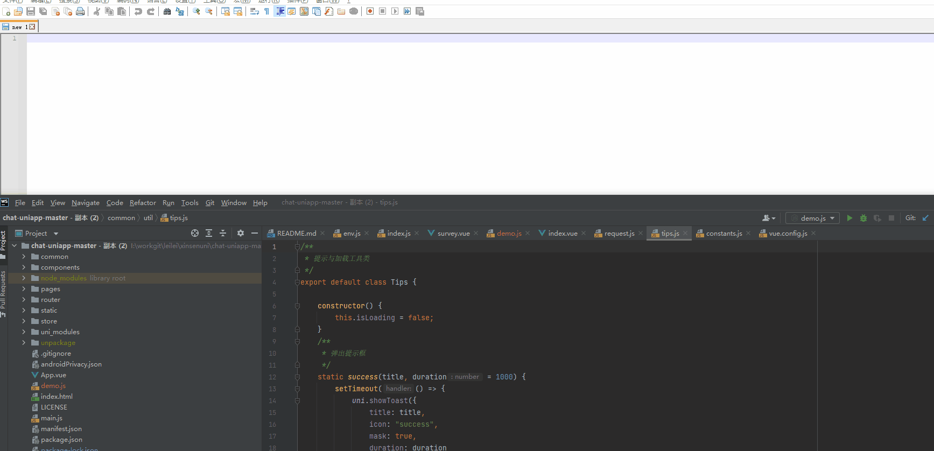Click Expand All icon in Project panel
Viewport: 934px width, 451px height.
[209, 233]
